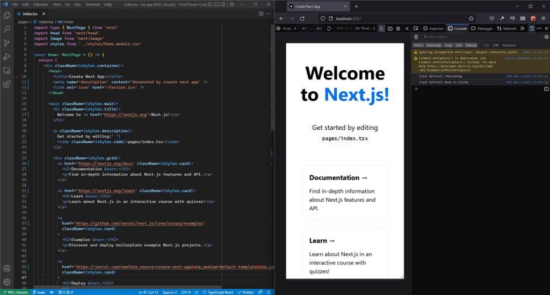Bookmark this page with the star icon

471,19
